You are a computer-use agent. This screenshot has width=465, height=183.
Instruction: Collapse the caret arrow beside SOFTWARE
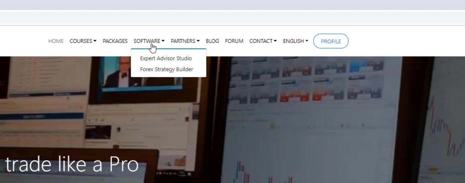(163, 41)
